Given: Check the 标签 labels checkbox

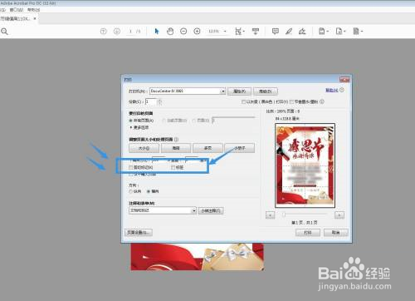Looking at the screenshot, I should [x=173, y=167].
